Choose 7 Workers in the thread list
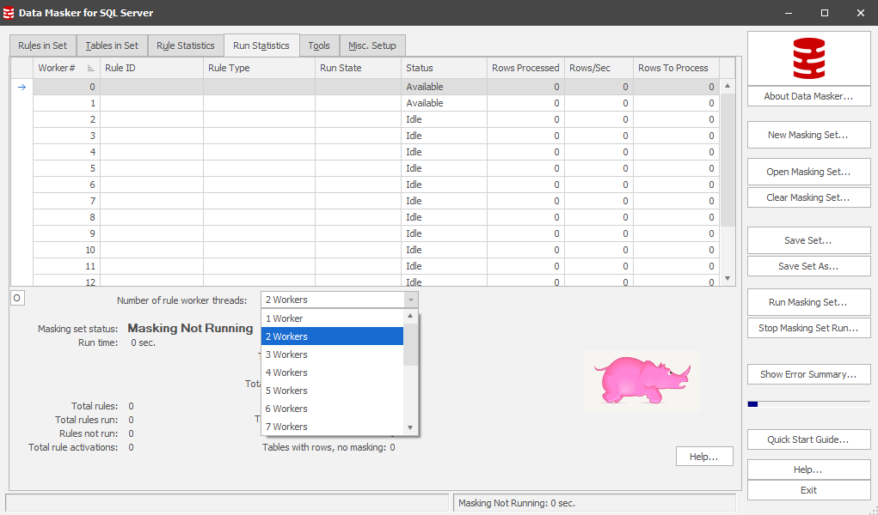The height and width of the screenshot is (515, 878). point(332,427)
